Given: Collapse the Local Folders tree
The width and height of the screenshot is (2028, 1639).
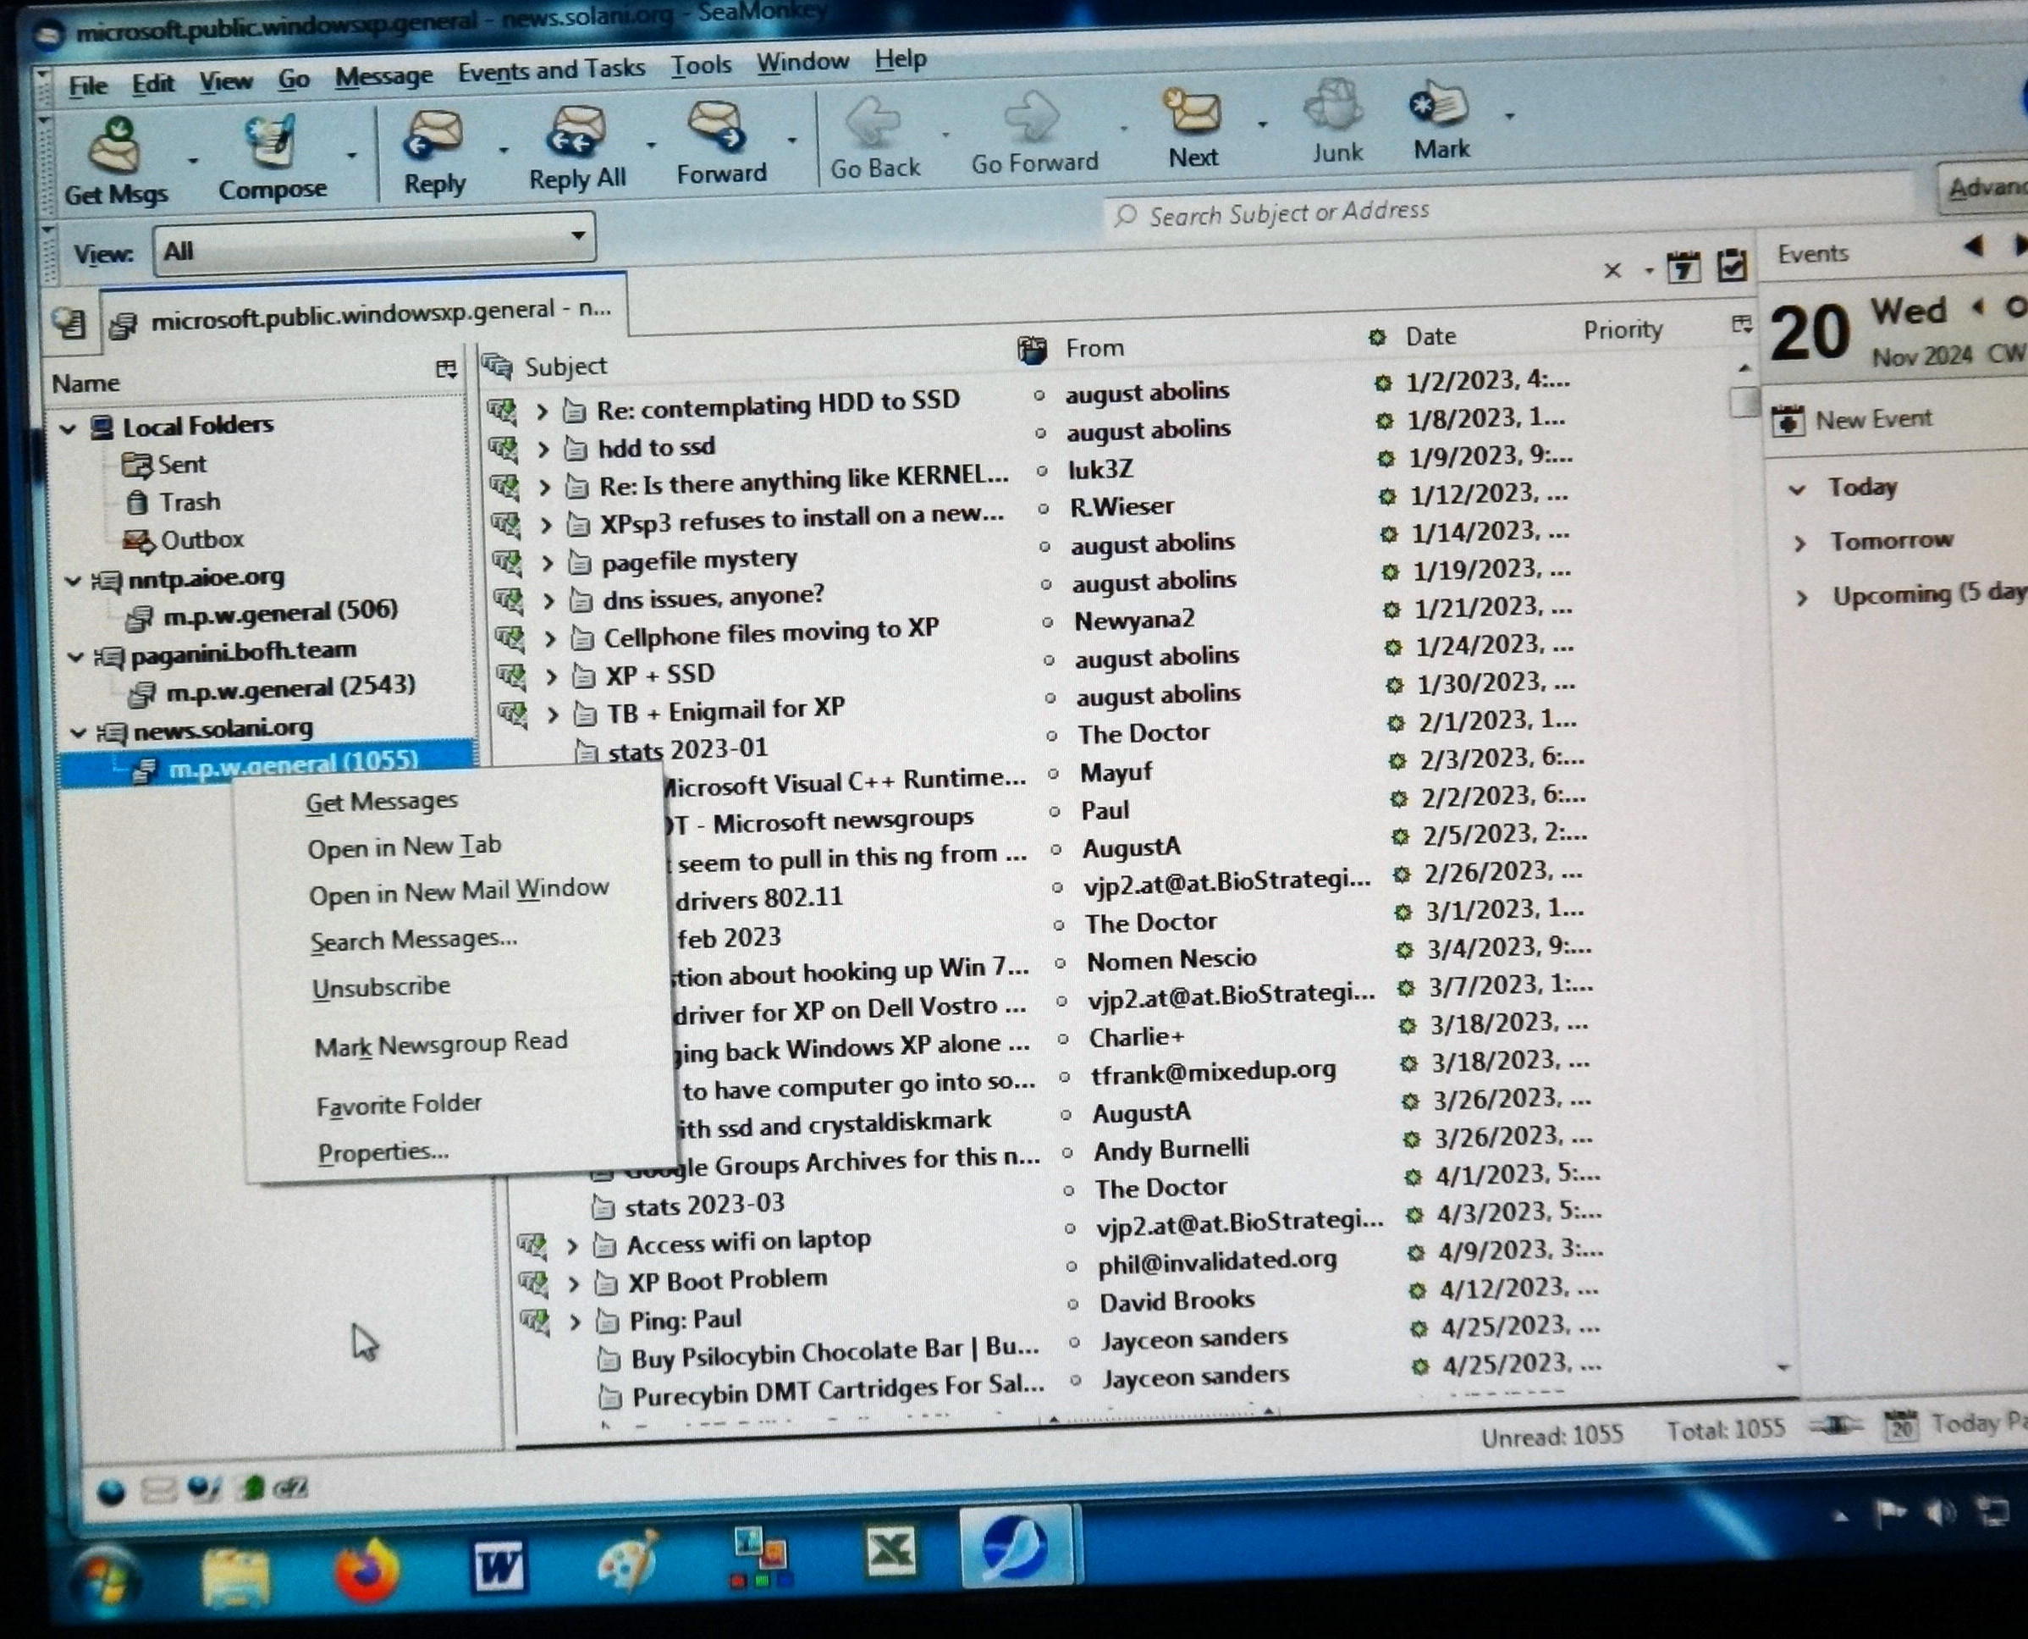Looking at the screenshot, I should 68,429.
